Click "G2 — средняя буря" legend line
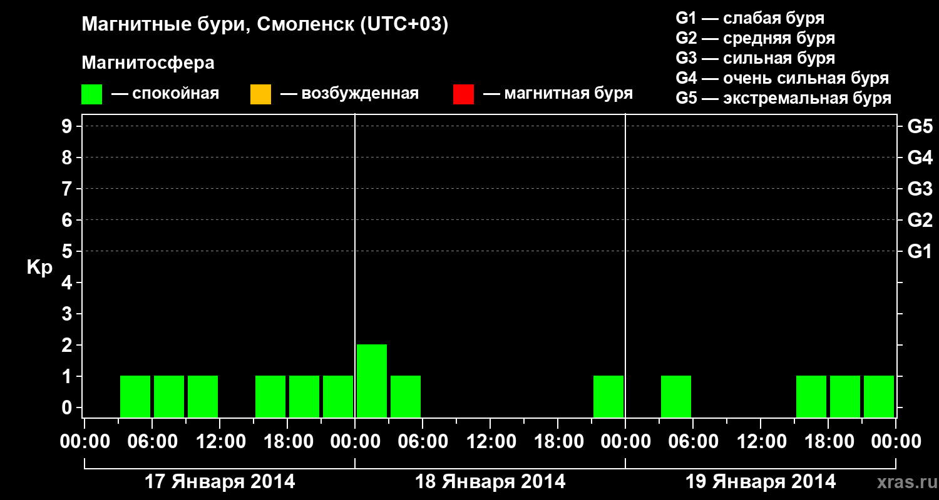The width and height of the screenshot is (939, 500). coord(756,38)
